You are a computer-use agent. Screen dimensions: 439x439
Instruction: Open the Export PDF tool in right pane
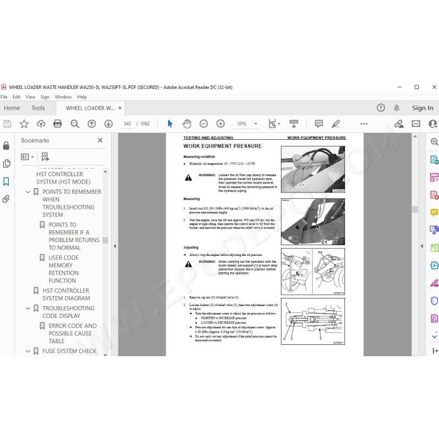(x=434, y=160)
